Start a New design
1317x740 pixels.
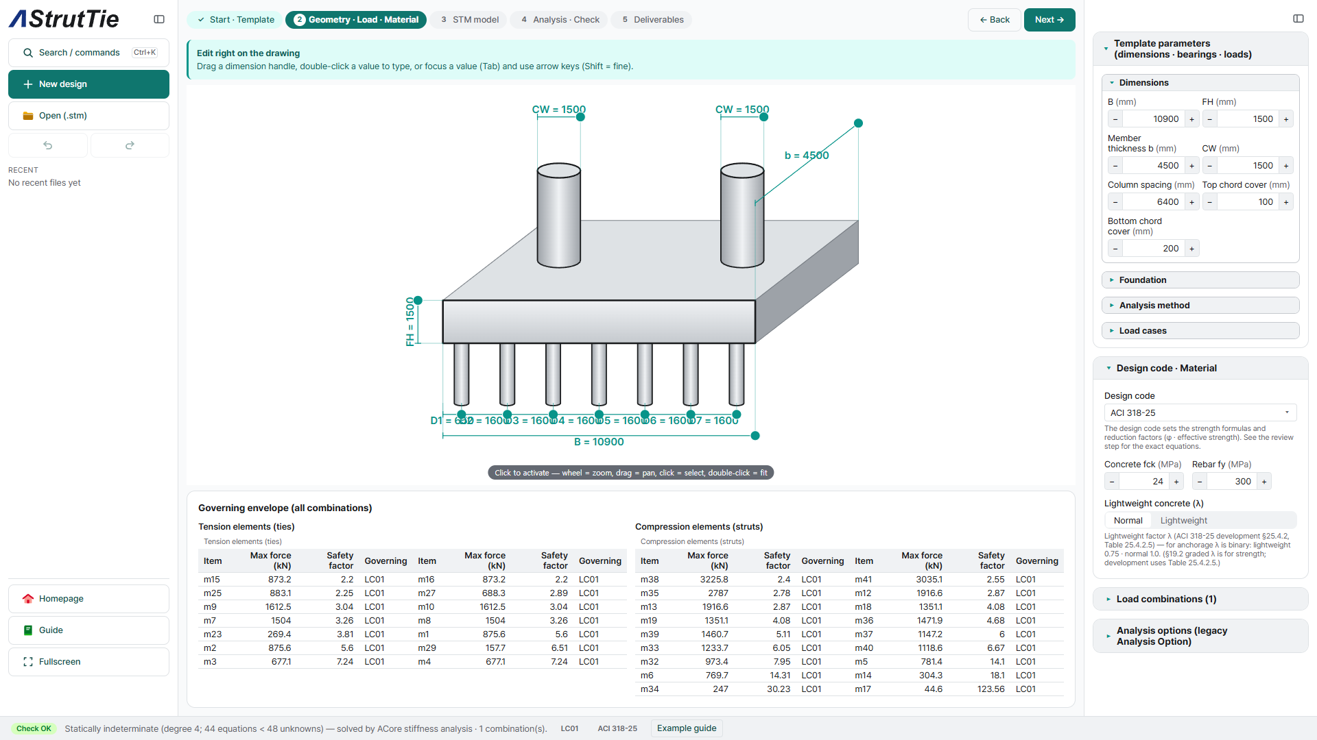(x=88, y=84)
